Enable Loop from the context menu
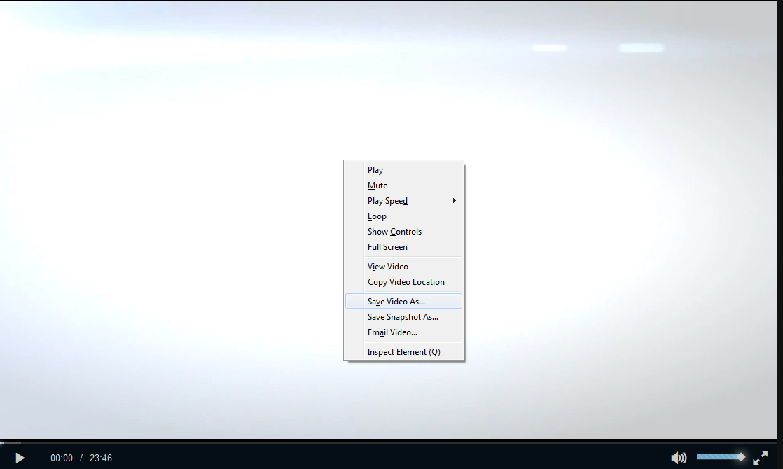This screenshot has height=469, width=783. pos(403,216)
